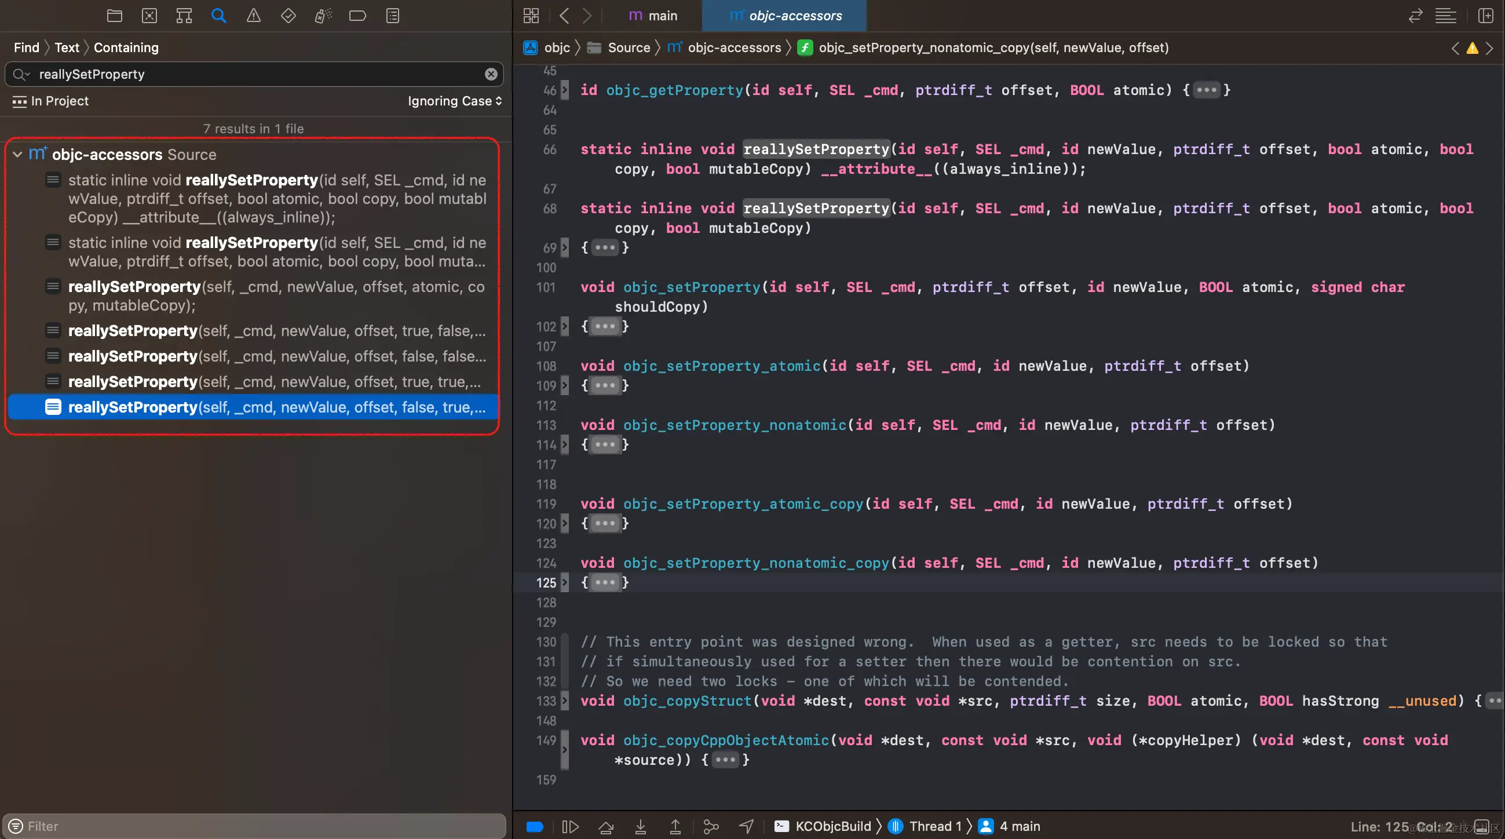Open the Test navigator diamond icon

point(288,16)
